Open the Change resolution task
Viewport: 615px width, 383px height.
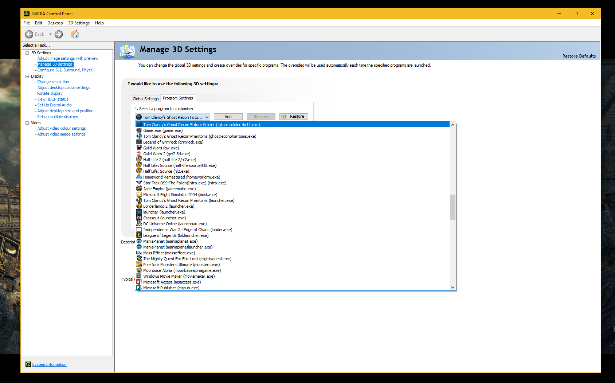tap(53, 82)
